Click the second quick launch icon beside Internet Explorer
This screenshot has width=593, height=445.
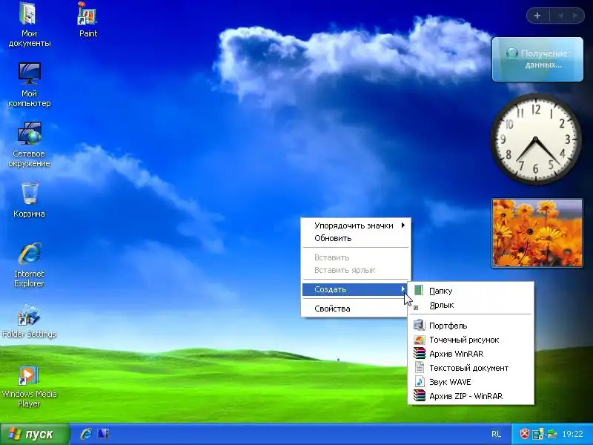tap(103, 434)
